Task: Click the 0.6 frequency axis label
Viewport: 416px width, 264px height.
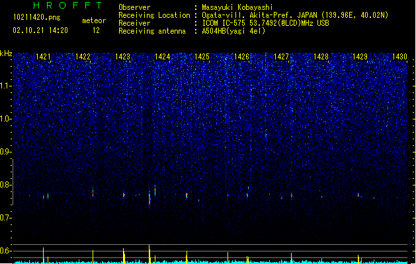Action: (5, 251)
